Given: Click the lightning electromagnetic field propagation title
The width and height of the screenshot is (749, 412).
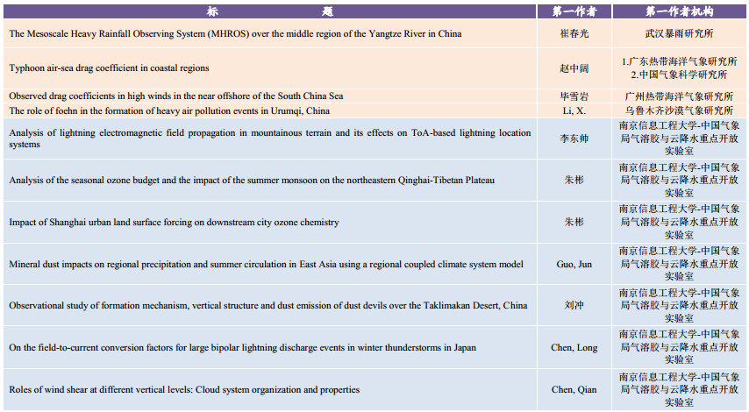Looking at the screenshot, I should (x=269, y=139).
